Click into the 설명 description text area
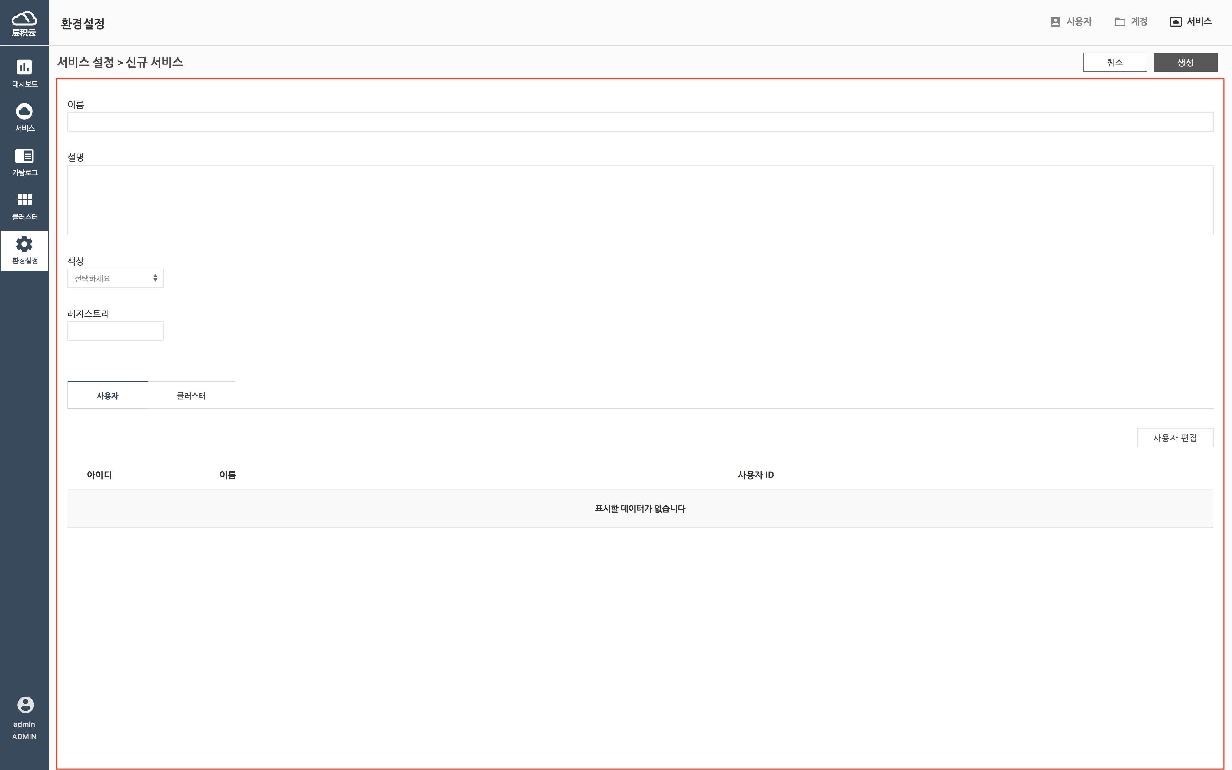Viewport: 1232px width, 770px height. 640,200
